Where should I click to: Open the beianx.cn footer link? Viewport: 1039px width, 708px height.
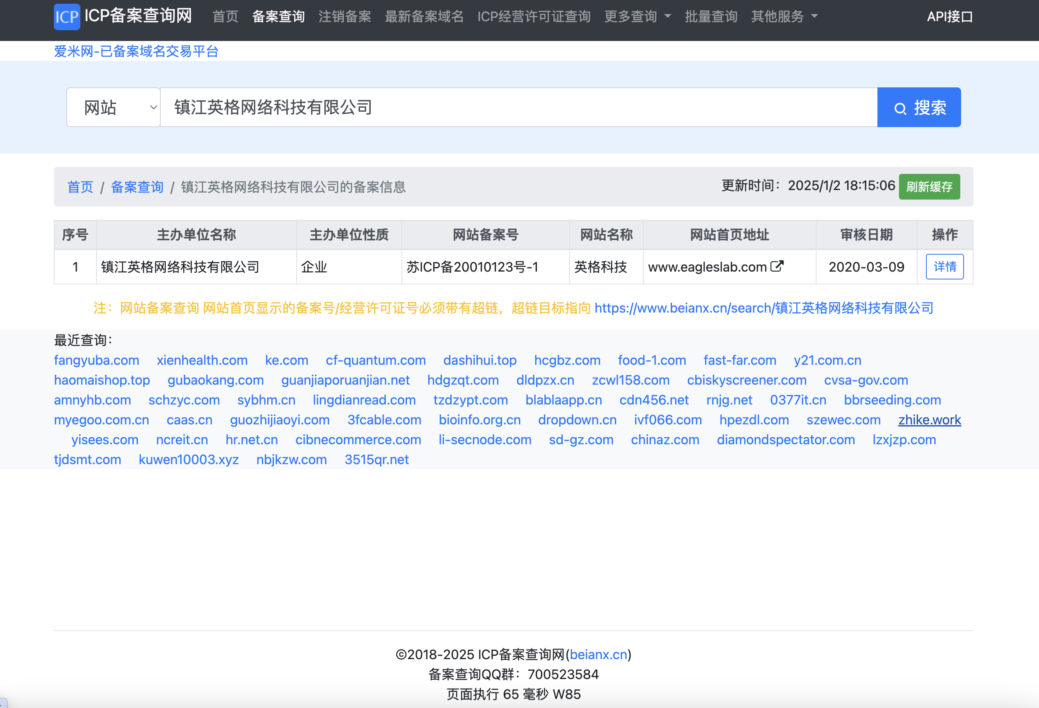click(598, 655)
